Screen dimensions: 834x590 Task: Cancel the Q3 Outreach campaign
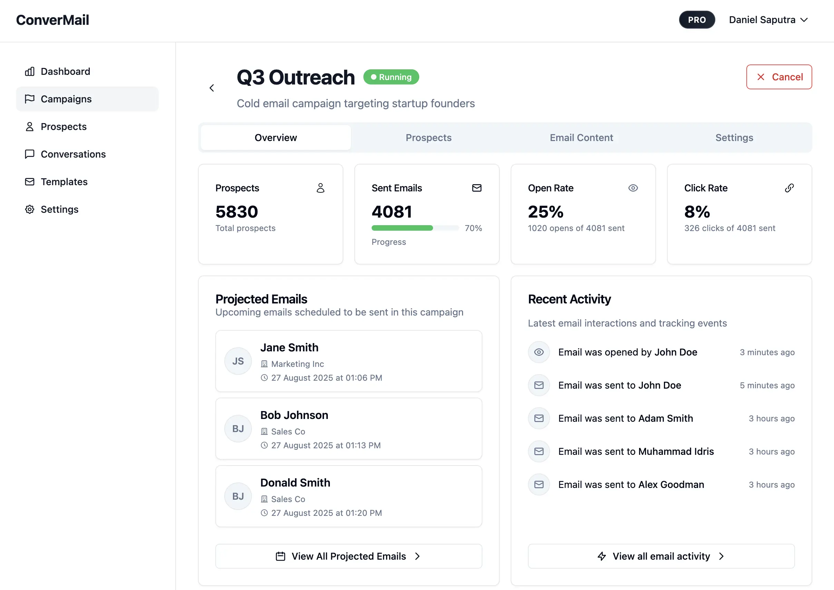coord(779,77)
